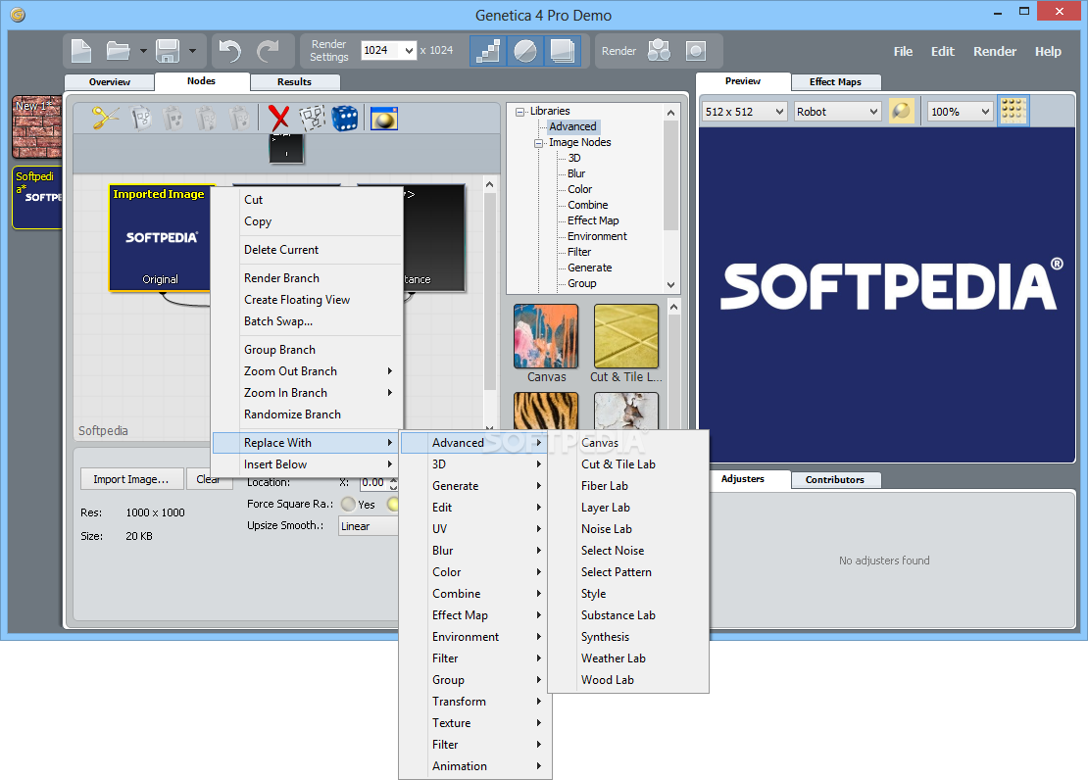Open the 512 x 512 preview size dropdown
This screenshot has width=1088, height=780.
[745, 112]
